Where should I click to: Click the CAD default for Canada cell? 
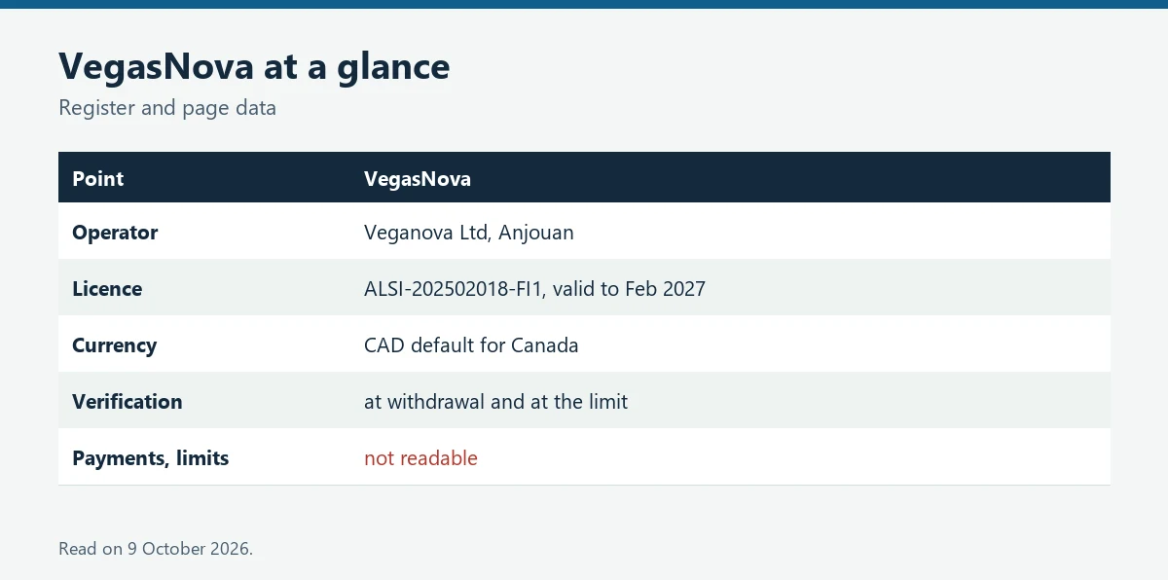click(x=471, y=345)
